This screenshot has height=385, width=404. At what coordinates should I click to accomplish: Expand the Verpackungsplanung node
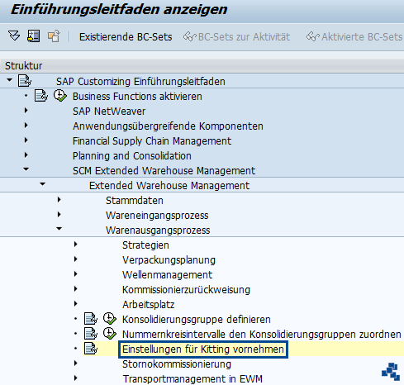75,259
